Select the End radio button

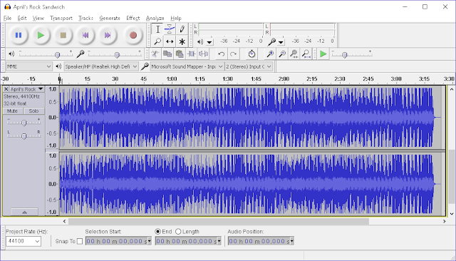coord(158,232)
